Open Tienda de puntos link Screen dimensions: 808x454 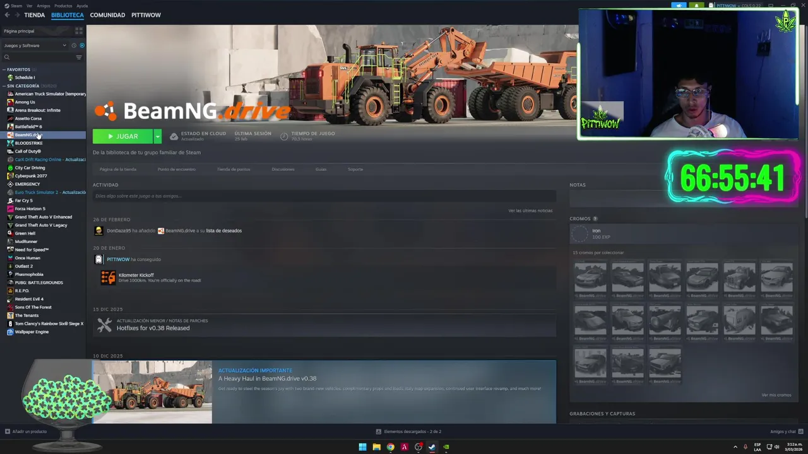pyautogui.click(x=234, y=169)
